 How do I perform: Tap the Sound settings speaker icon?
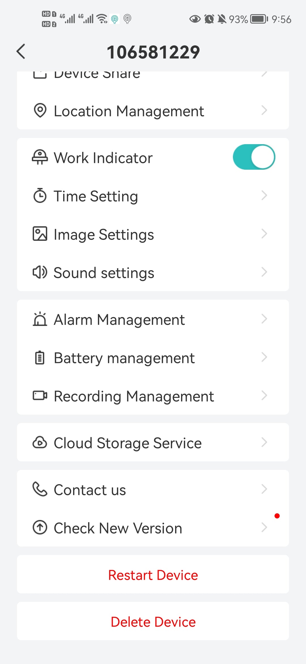[40, 272]
